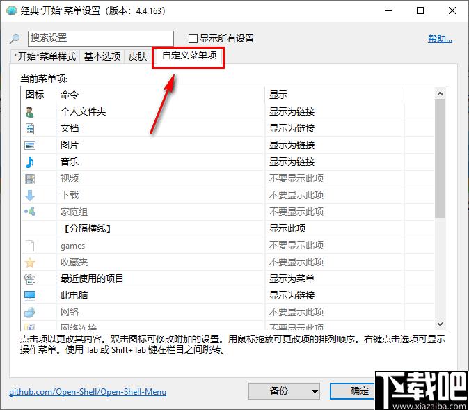Select the 收藏夹 command entry

[74, 262]
